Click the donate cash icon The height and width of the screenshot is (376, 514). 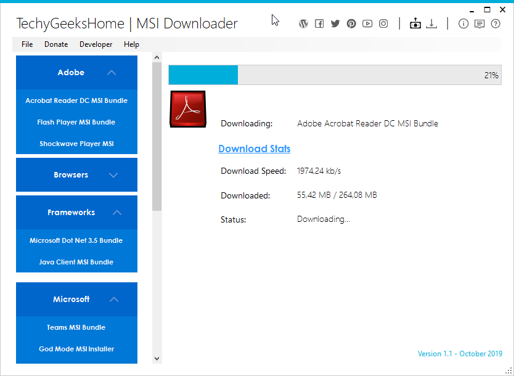point(415,23)
